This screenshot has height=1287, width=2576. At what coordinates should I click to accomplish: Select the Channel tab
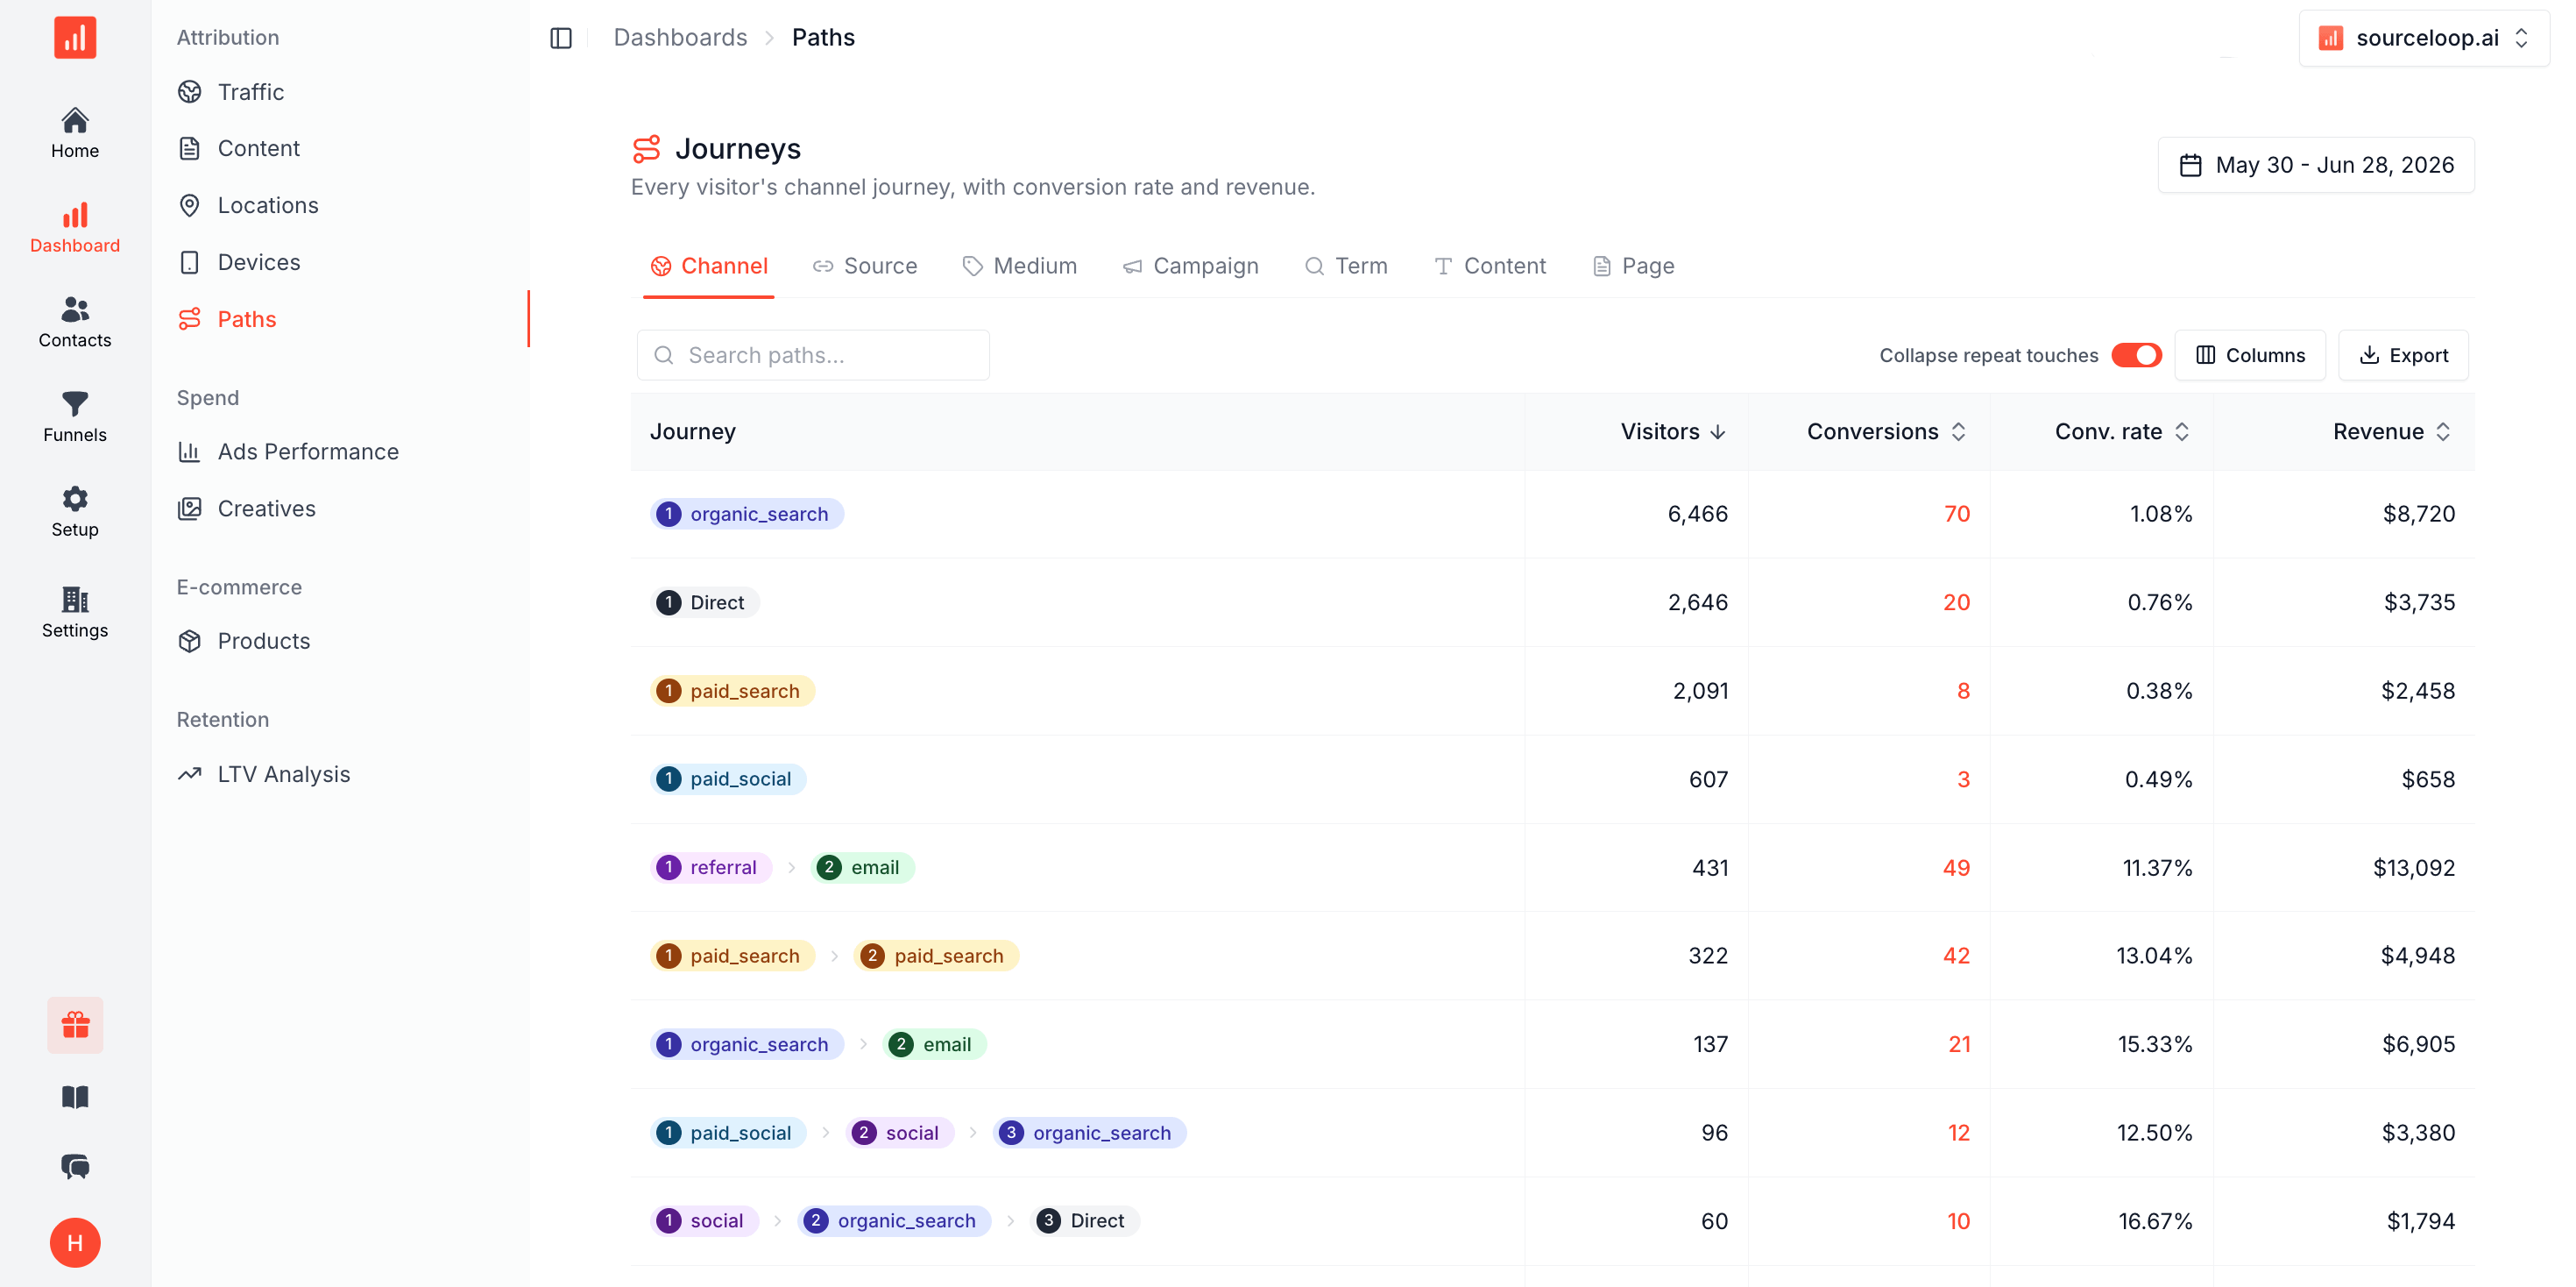click(709, 267)
